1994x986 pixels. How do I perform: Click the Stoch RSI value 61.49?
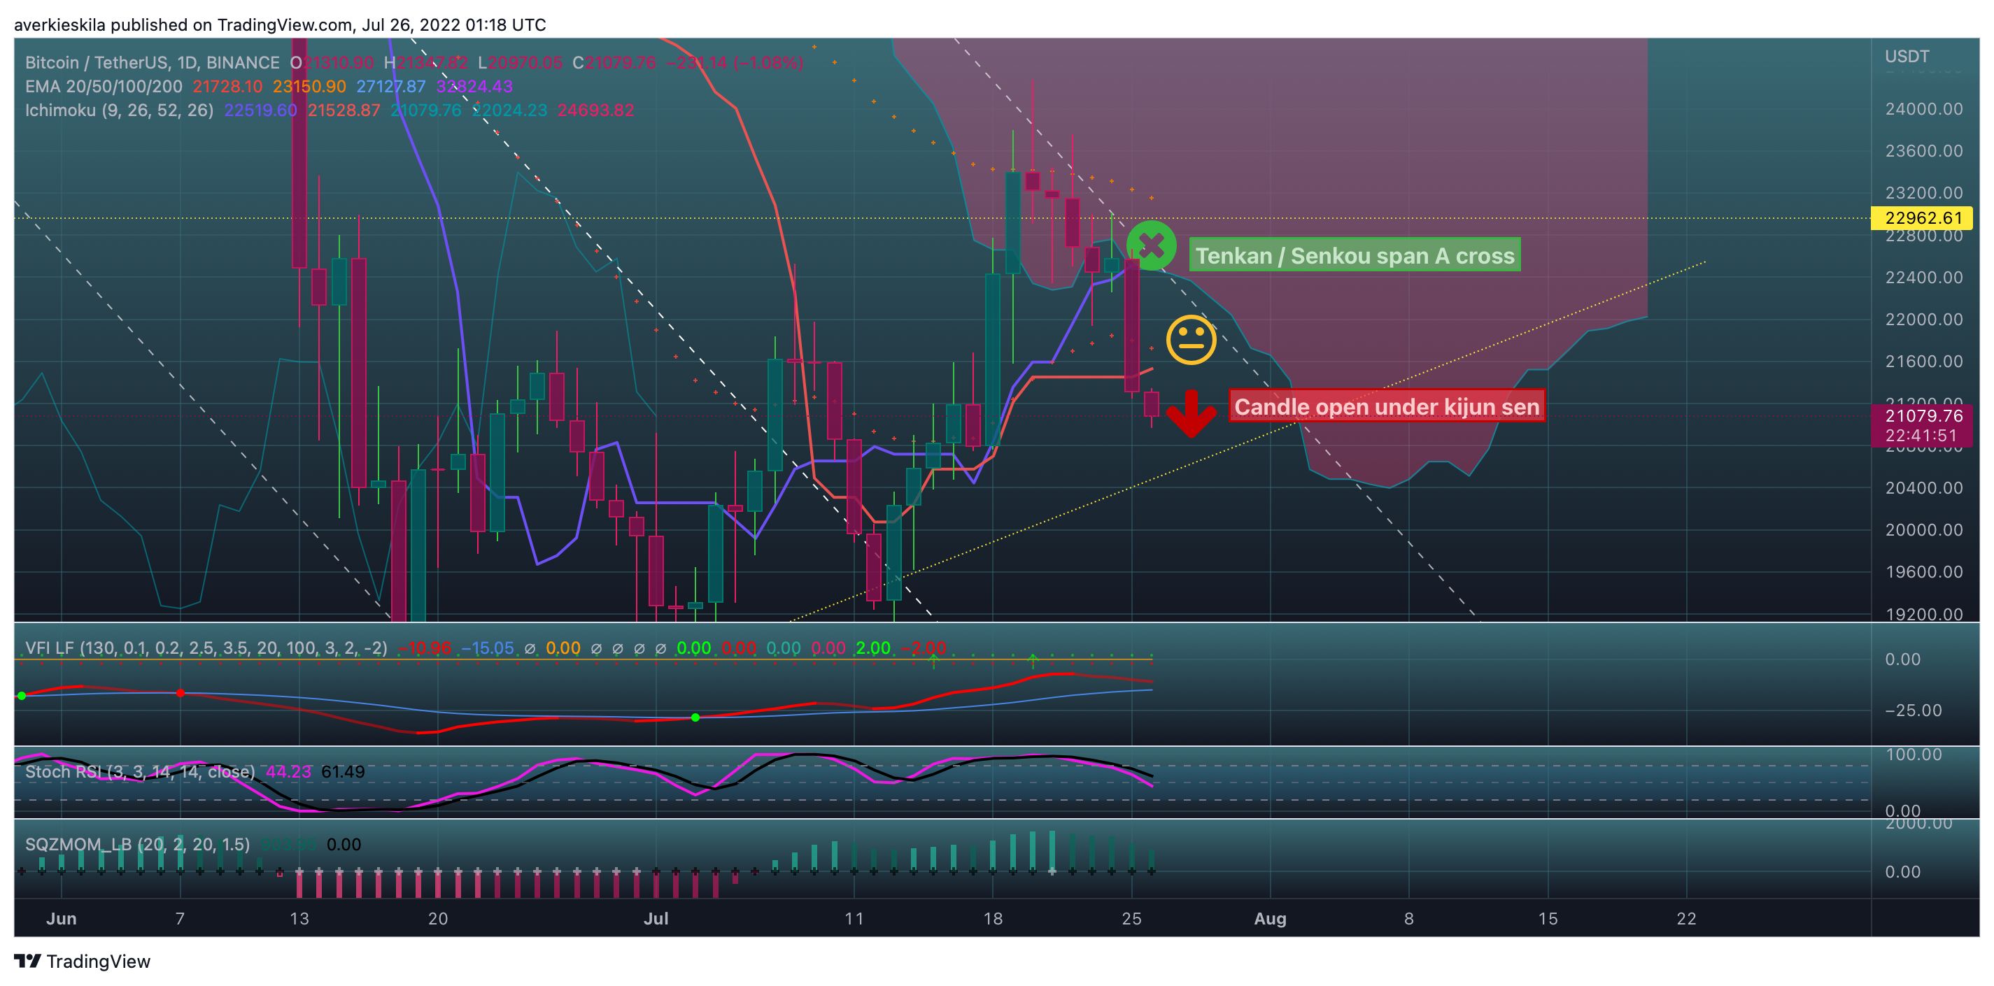pos(343,773)
